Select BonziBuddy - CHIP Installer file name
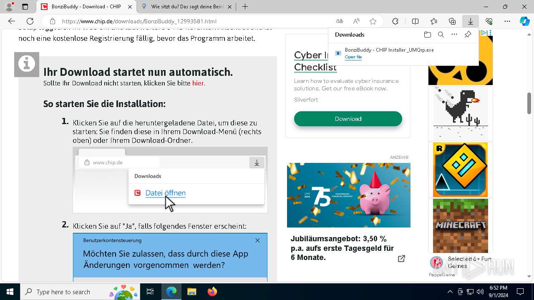Viewport: 534px width, 300px height. [389, 50]
